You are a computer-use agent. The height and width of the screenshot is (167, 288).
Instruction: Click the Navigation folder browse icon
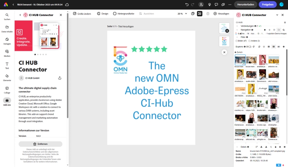(x=279, y=30)
